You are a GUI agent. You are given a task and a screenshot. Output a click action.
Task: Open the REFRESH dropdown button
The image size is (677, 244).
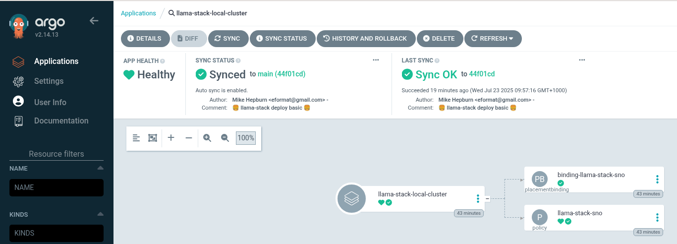pyautogui.click(x=493, y=39)
